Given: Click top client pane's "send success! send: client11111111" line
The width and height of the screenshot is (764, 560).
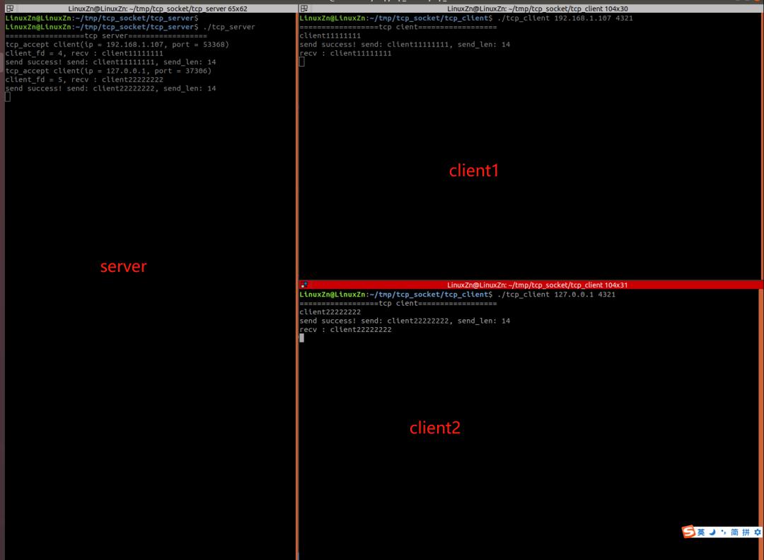Looking at the screenshot, I should tap(405, 45).
